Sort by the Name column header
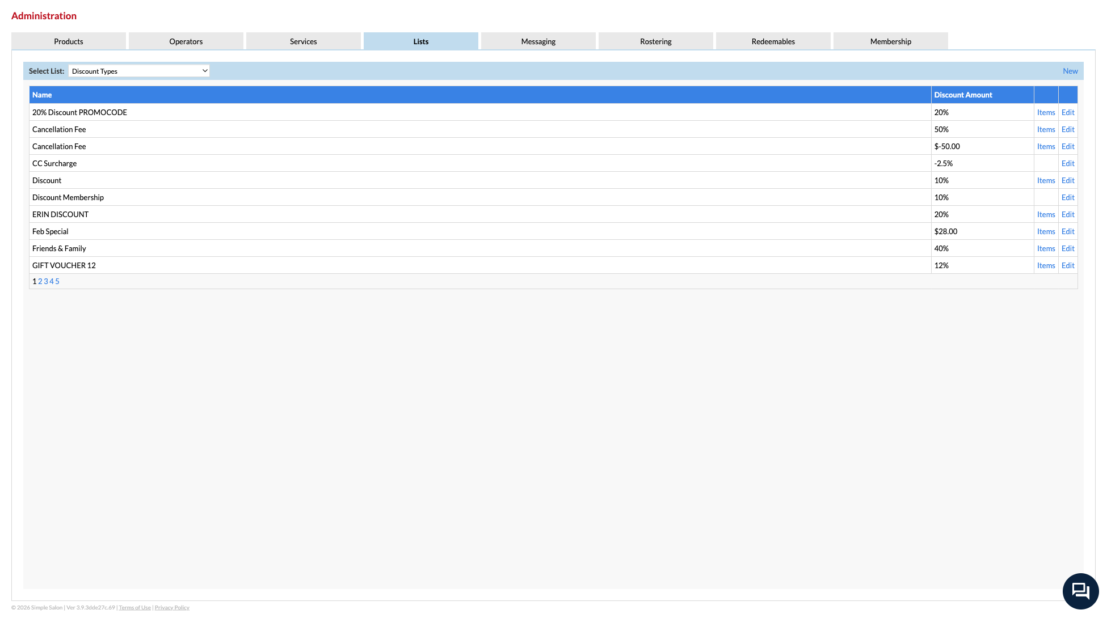The width and height of the screenshot is (1107, 618). tap(42, 95)
